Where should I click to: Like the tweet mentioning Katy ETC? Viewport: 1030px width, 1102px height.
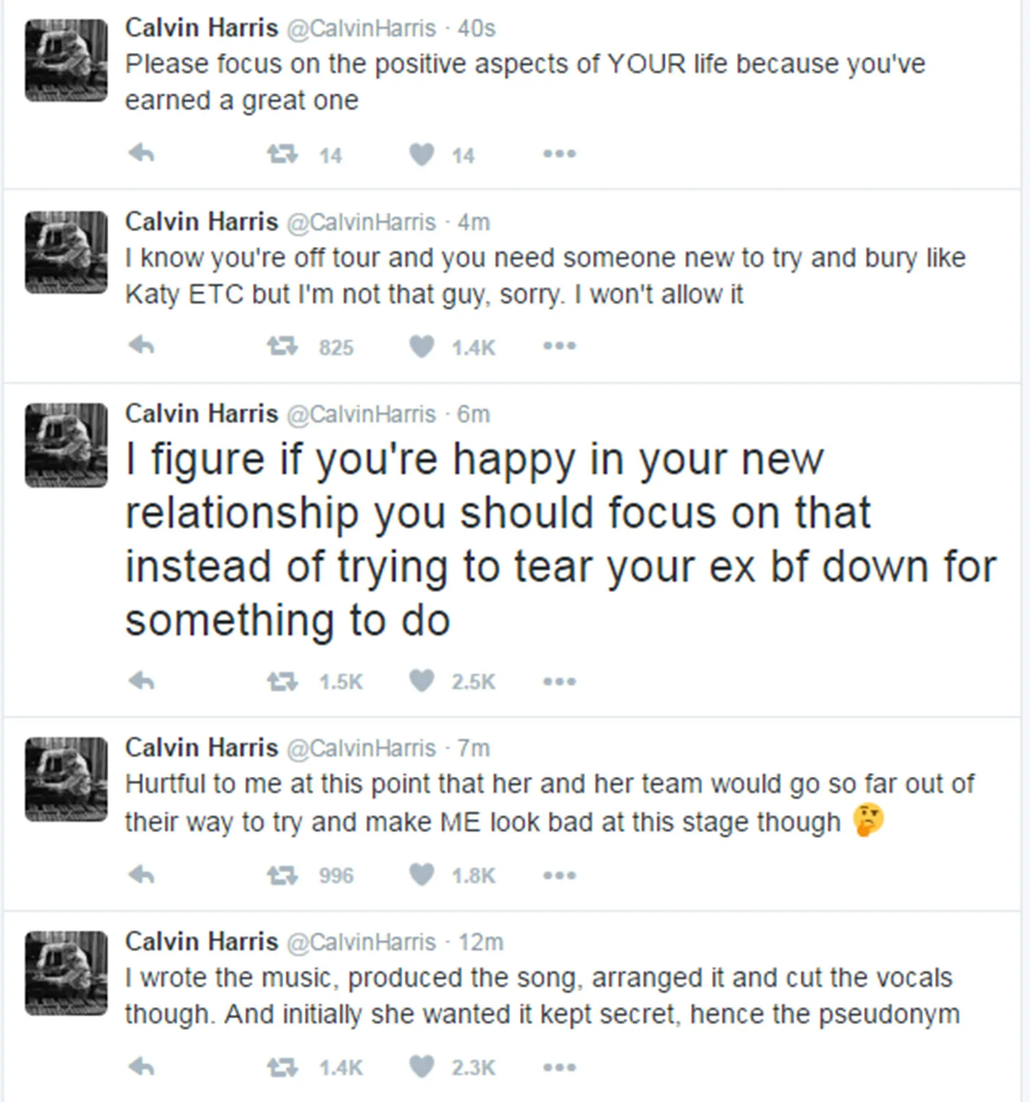coord(422,346)
